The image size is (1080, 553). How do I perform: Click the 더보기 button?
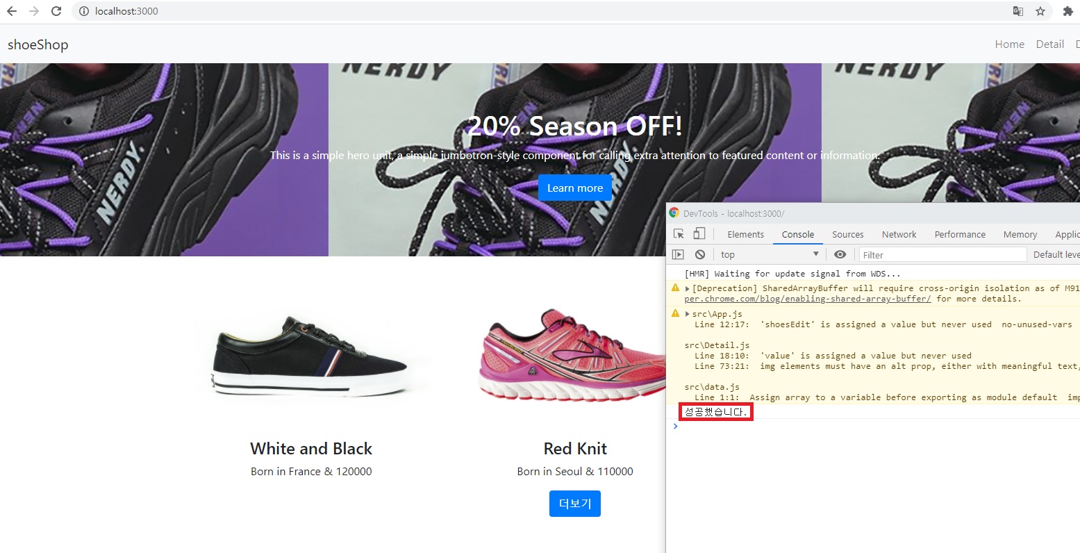pyautogui.click(x=575, y=504)
